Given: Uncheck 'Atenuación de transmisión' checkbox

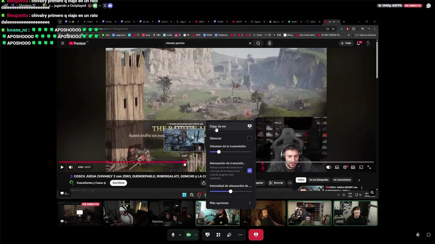Looking at the screenshot, I should tap(250, 170).
